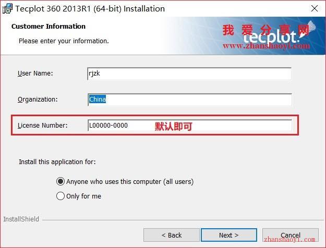Click 'Please enter your information.' text
Image resolution: width=326 pixels, height=248 pixels.
tap(64, 41)
